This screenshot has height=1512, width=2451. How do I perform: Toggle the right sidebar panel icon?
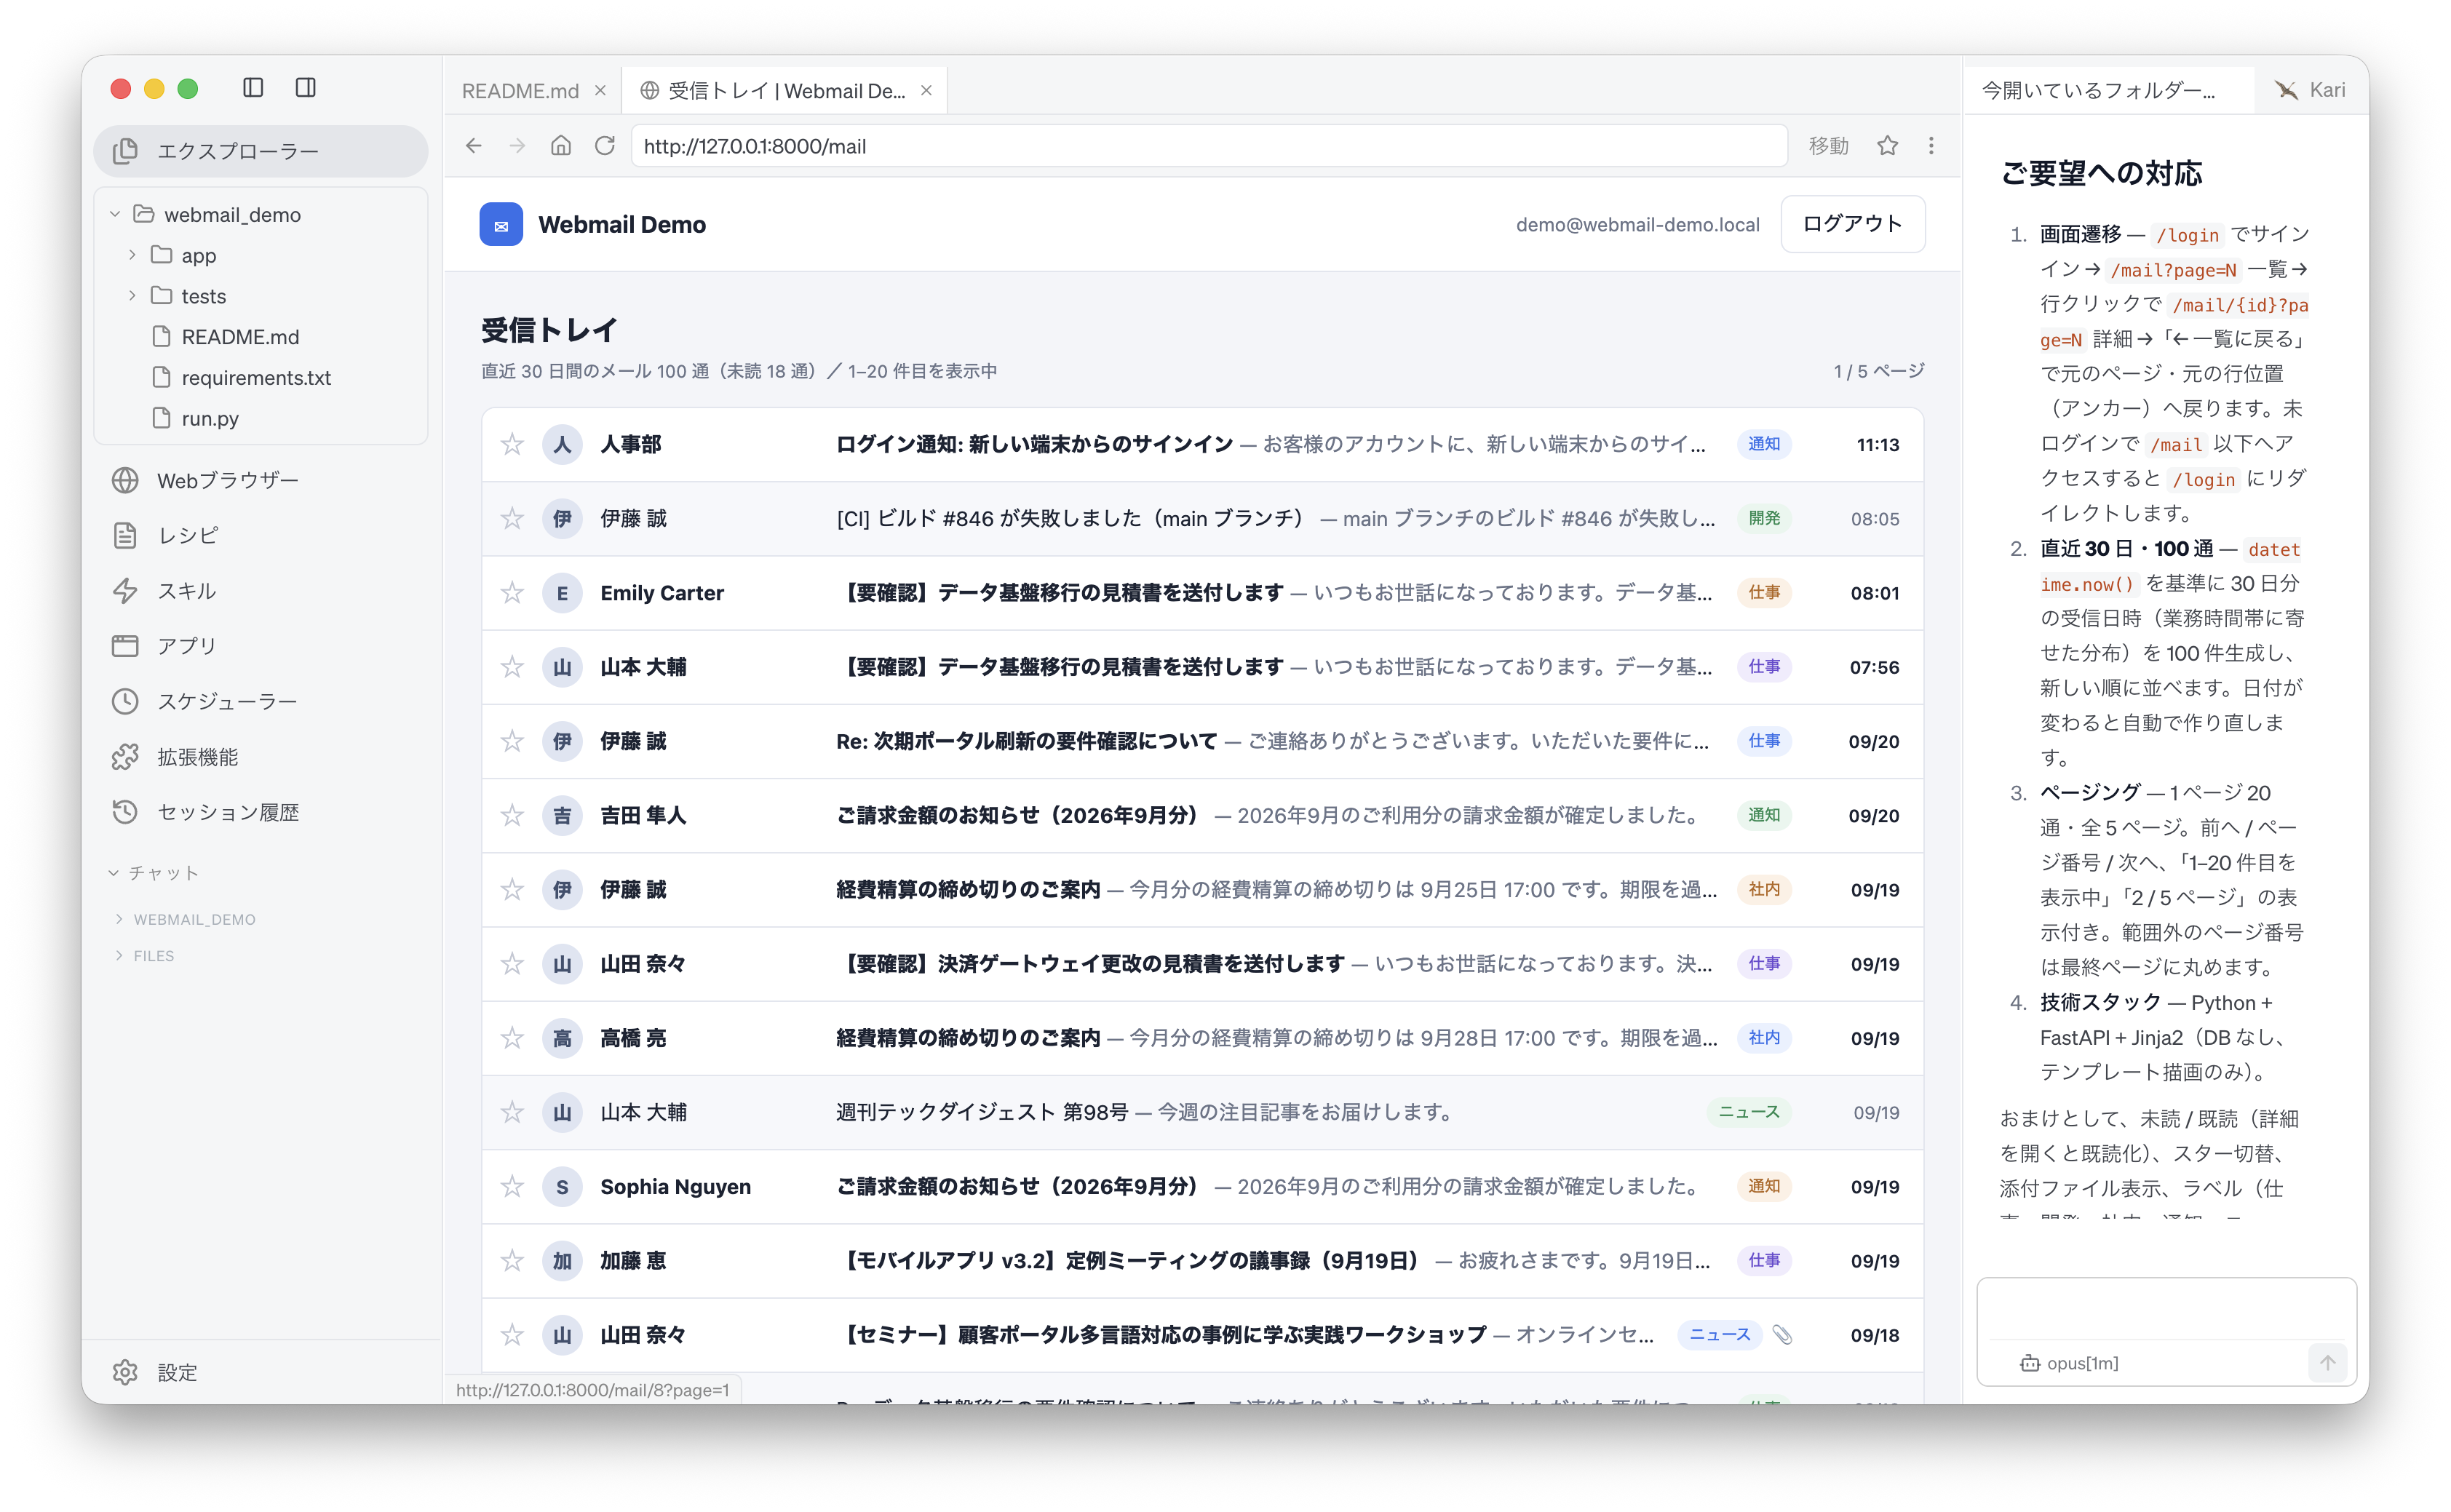pyautogui.click(x=306, y=88)
